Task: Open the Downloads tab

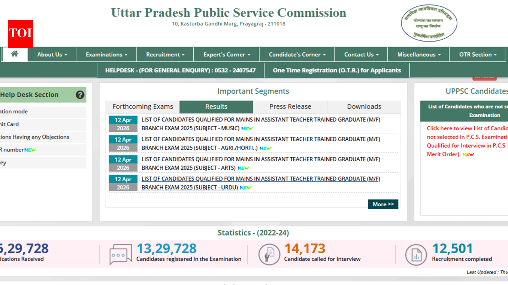Action: coord(364,106)
